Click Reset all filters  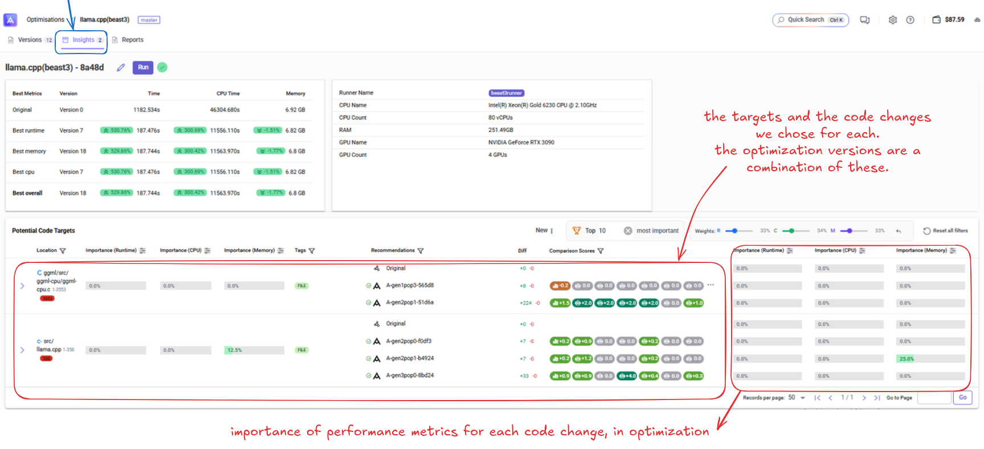[x=945, y=231]
